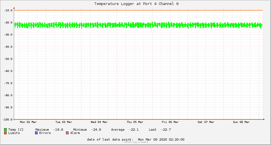
Task: Click the orange Limits legend swatch
Action: click(x=5, y=133)
